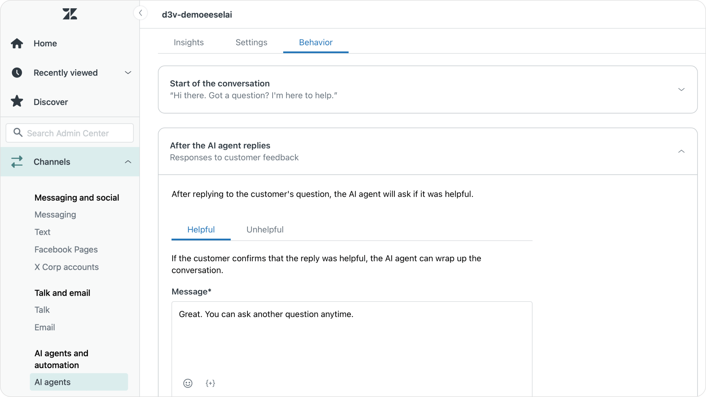Click the AI agents menu item
Screen dimensions: 706x397
pos(52,382)
